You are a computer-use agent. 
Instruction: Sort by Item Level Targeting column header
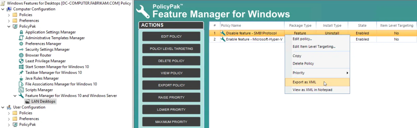397,25
